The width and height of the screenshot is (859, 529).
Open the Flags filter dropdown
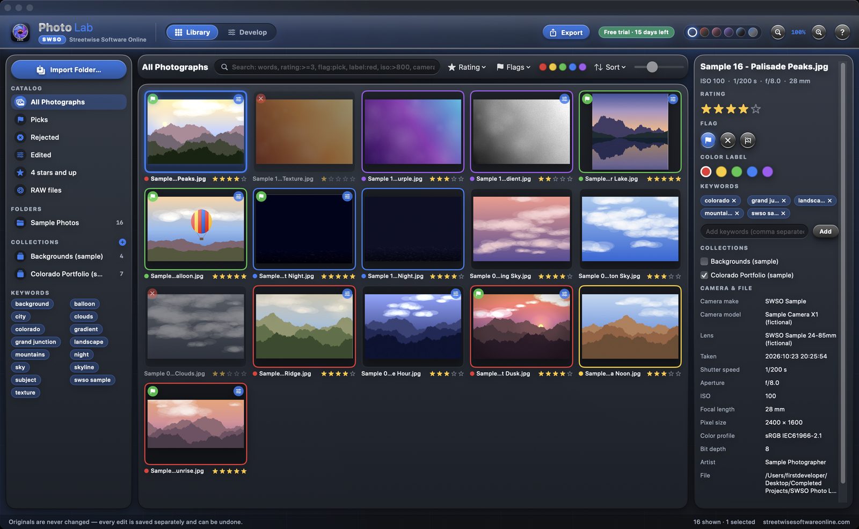point(513,67)
